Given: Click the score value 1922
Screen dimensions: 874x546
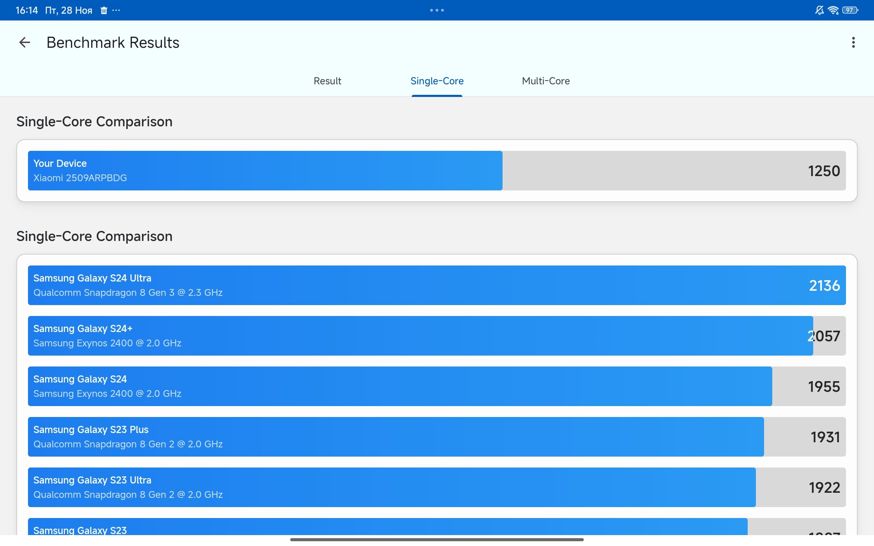Looking at the screenshot, I should (824, 488).
